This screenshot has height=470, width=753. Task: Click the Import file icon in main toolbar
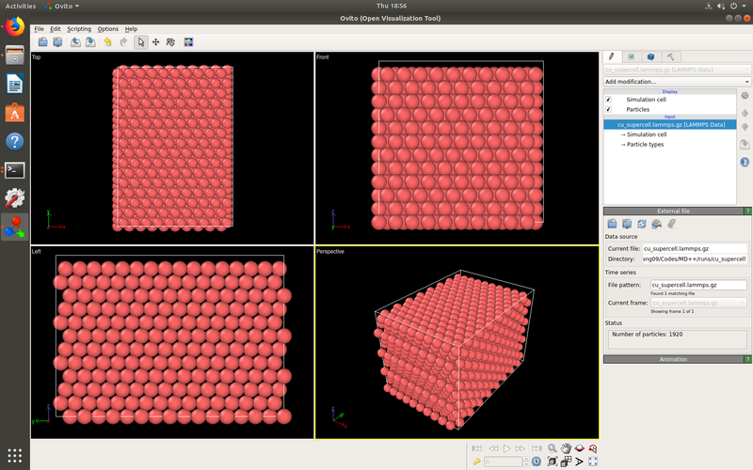coord(42,42)
